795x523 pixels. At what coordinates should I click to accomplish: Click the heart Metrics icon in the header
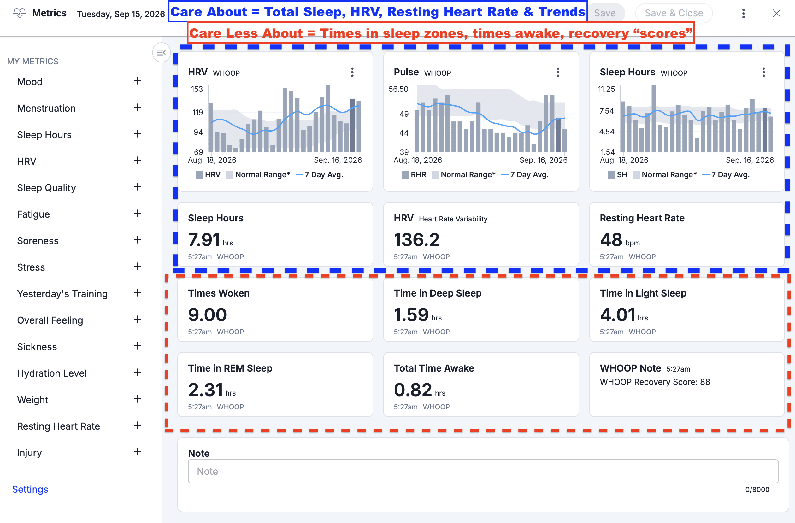pos(19,13)
